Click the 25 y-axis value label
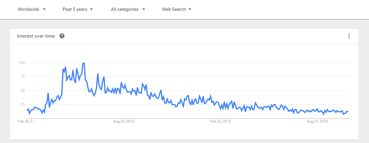This screenshot has height=143, width=369. tap(22, 104)
